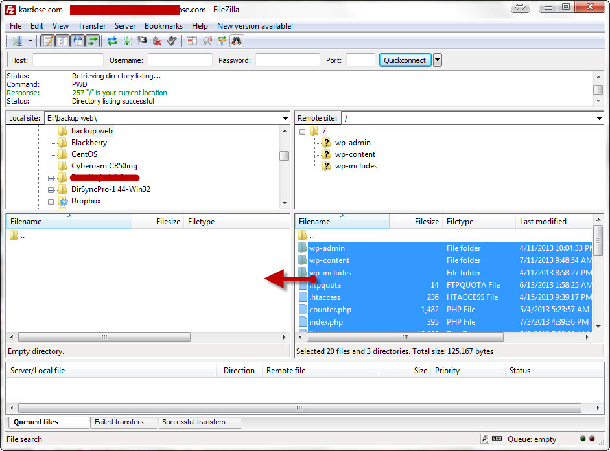Click the question-mark folder icon beside wp-admin
Image resolution: width=610 pixels, height=451 pixels.
[327, 143]
